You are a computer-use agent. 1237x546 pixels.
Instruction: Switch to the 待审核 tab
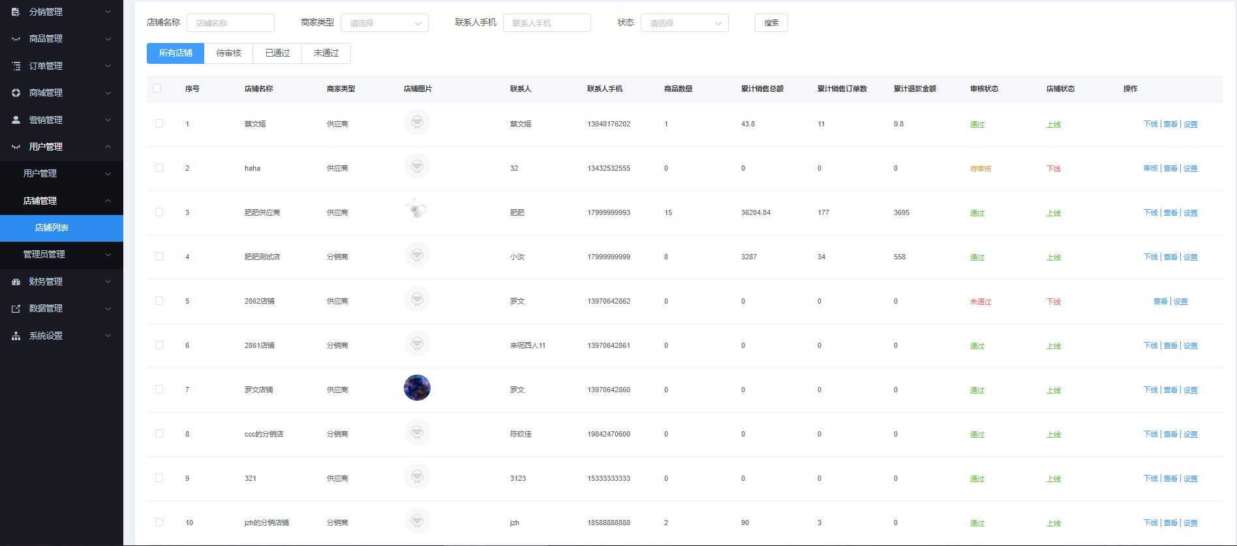pos(228,53)
